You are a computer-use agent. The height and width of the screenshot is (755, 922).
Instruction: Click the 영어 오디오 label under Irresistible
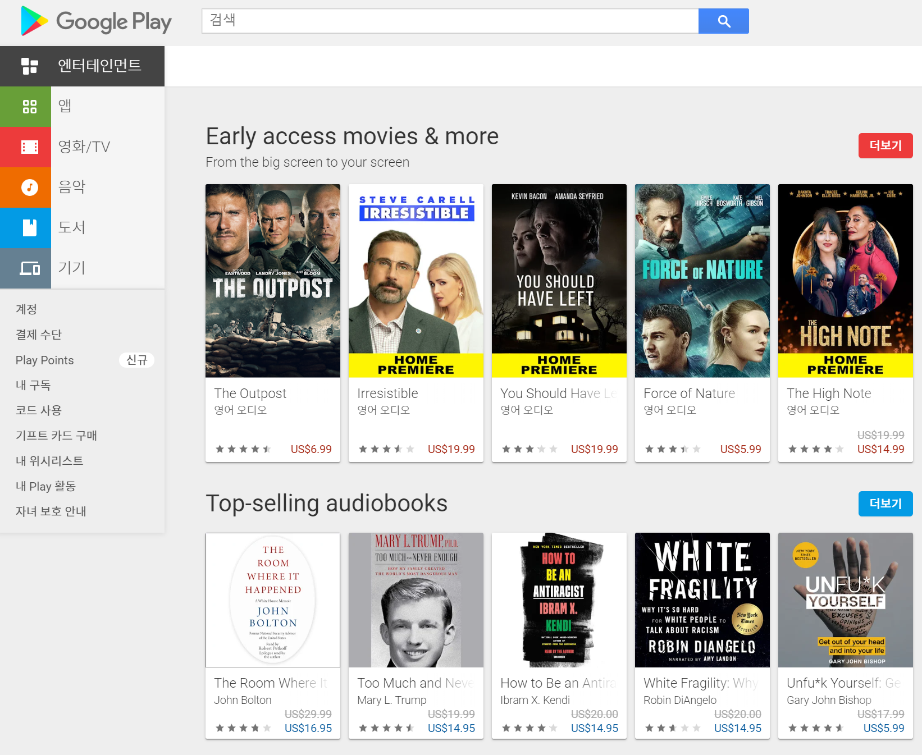[x=384, y=410]
